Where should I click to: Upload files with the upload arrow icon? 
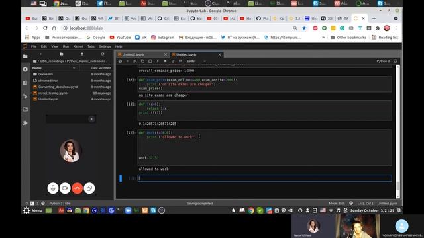[x=82, y=54]
